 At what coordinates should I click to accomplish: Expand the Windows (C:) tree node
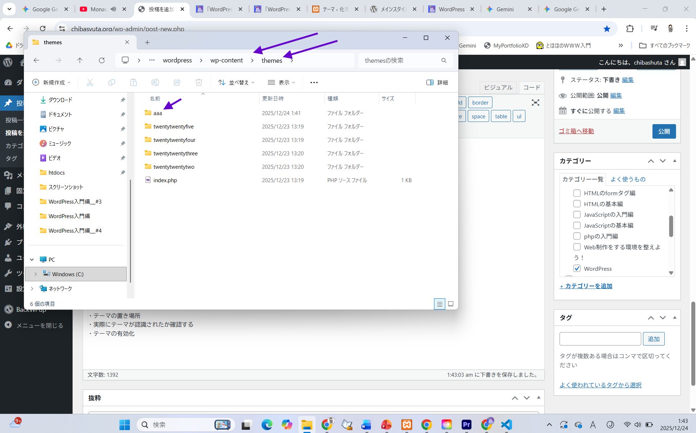pos(36,274)
